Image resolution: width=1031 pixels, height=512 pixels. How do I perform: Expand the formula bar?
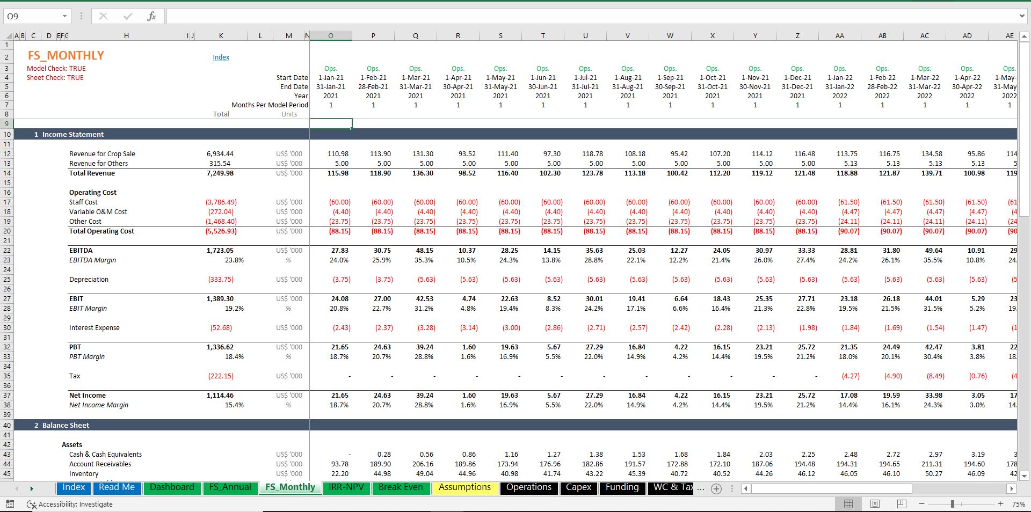point(1021,16)
